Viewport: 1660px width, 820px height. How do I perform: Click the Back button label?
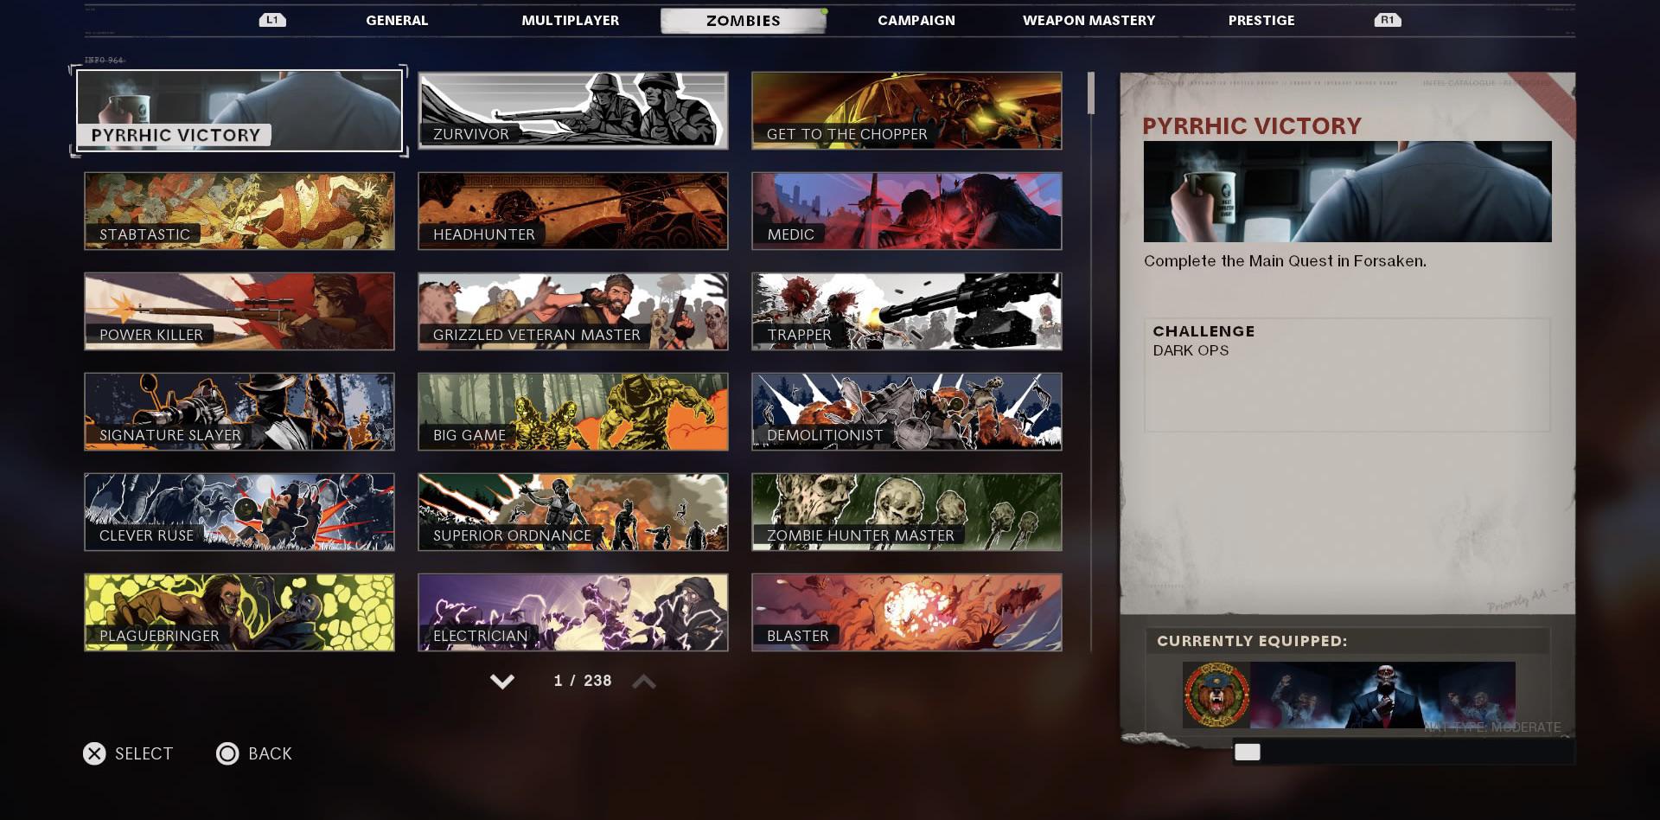click(x=271, y=754)
